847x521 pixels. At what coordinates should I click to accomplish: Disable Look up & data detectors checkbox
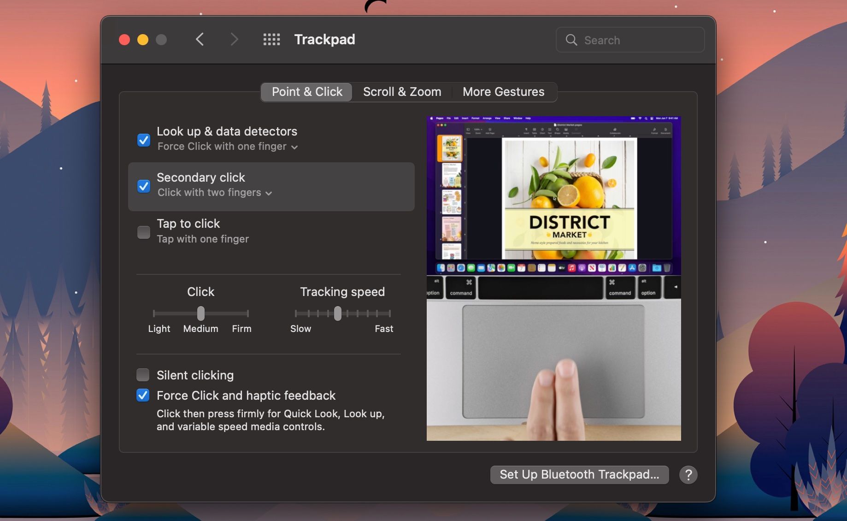[144, 140]
